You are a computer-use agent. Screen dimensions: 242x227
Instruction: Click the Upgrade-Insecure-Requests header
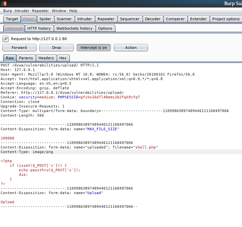point(33,106)
